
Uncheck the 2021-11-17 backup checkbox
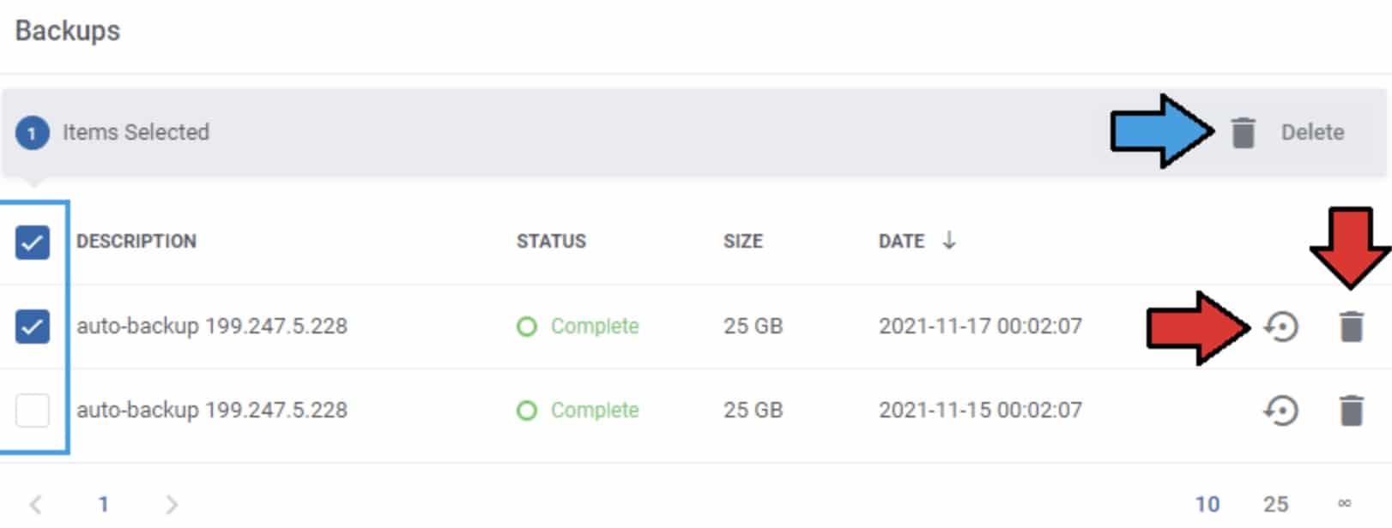(x=33, y=327)
